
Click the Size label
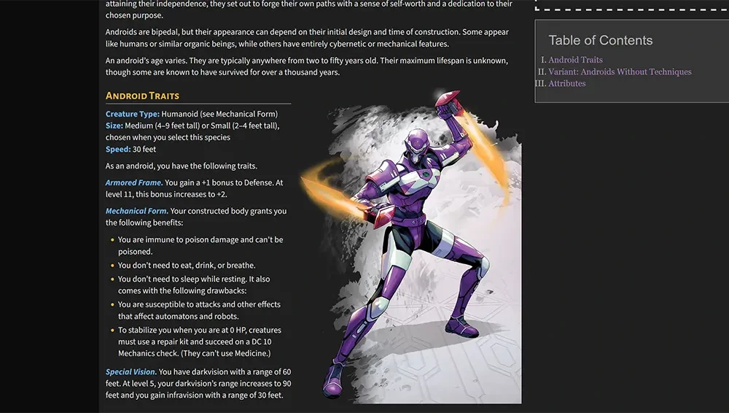(x=114, y=126)
